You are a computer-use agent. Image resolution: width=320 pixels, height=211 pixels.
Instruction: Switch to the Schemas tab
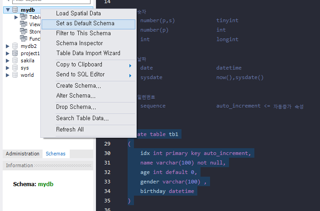(x=56, y=154)
